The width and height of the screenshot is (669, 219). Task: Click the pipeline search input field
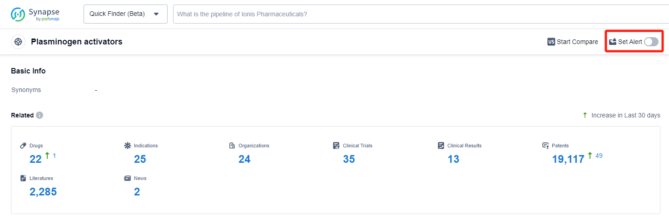tap(409, 14)
